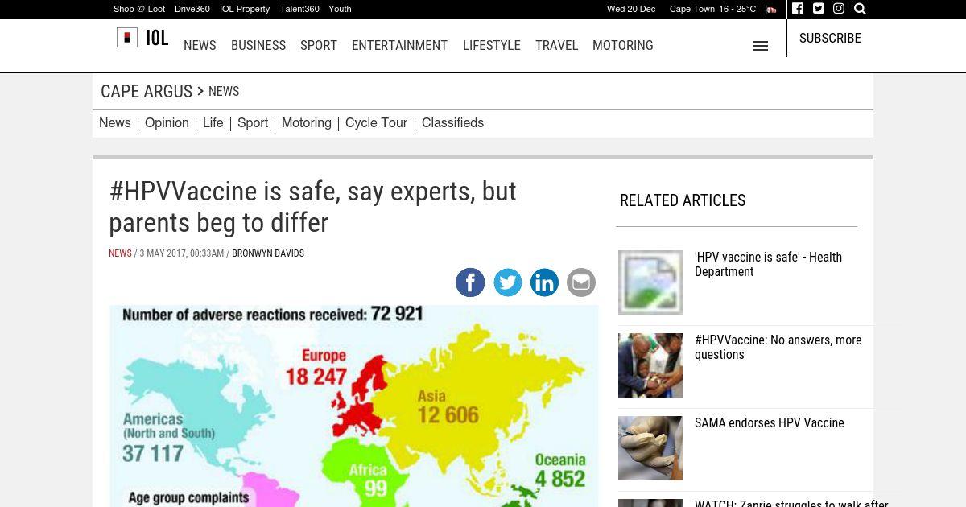966x507 pixels.
Task: Click the adverse reactions world map image
Action: click(354, 406)
